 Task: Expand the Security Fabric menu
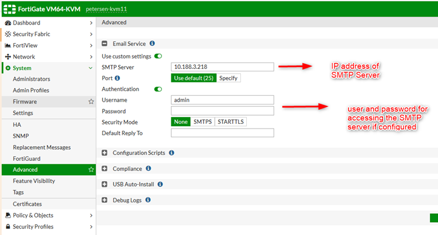[47, 34]
